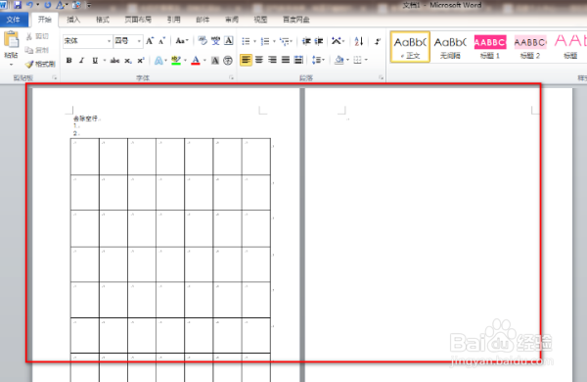
Task: Expand the numbering library arrow
Action: (274, 41)
